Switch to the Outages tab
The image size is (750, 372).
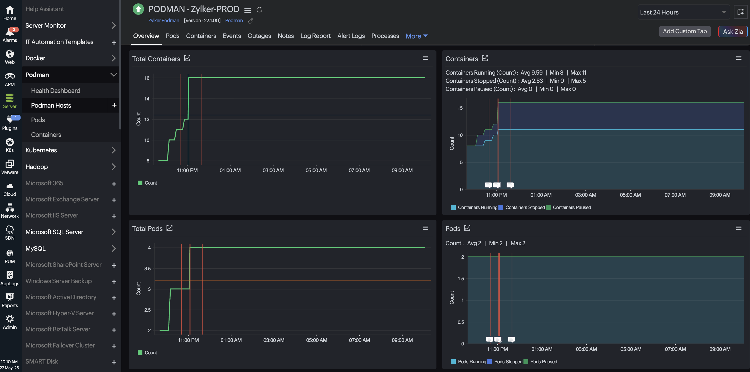[x=259, y=36]
